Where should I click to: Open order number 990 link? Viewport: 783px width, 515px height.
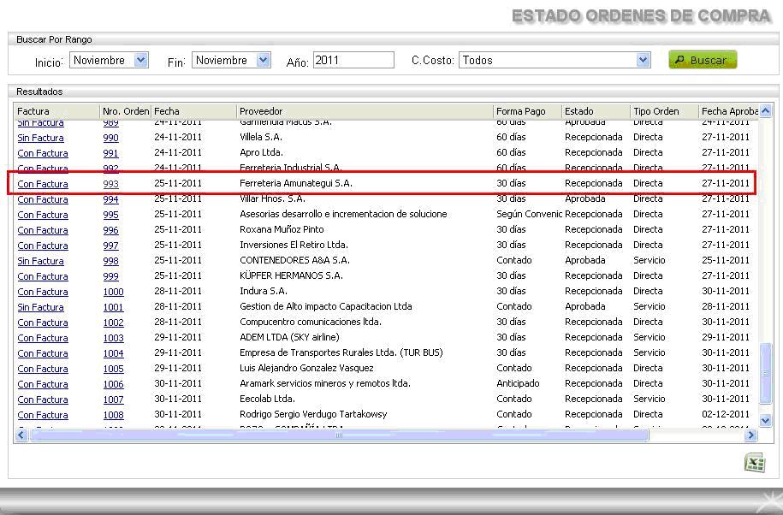coord(111,138)
